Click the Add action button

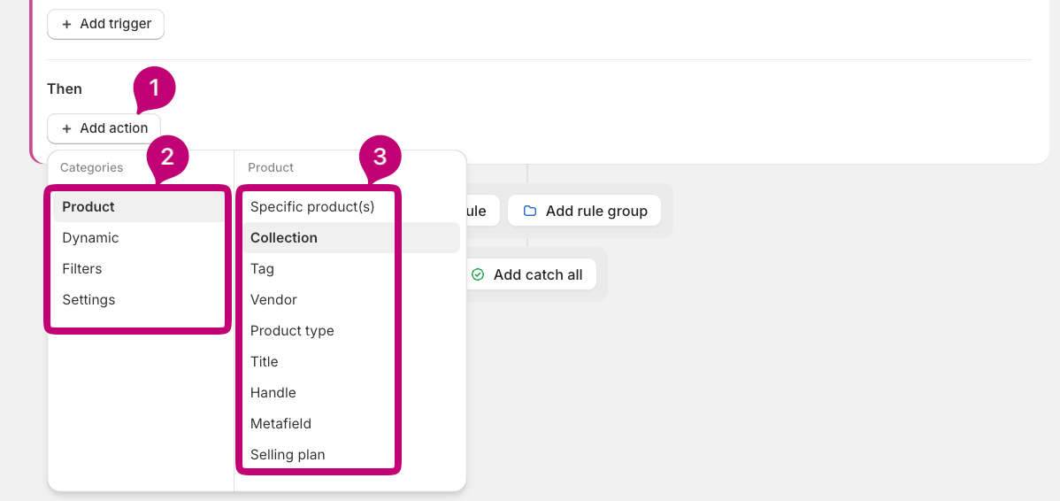coord(104,128)
